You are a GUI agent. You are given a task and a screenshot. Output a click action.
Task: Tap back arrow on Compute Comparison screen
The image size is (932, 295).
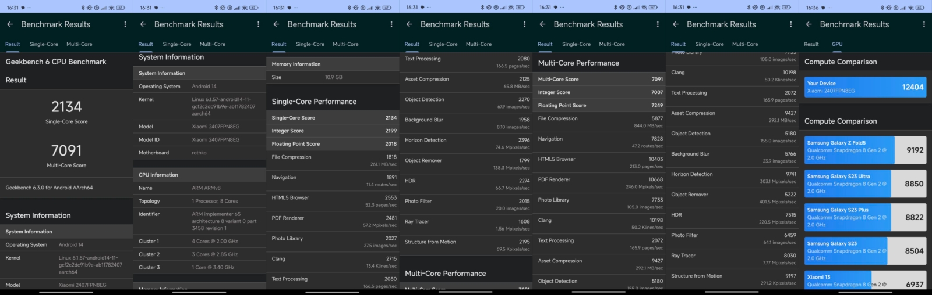coord(809,24)
